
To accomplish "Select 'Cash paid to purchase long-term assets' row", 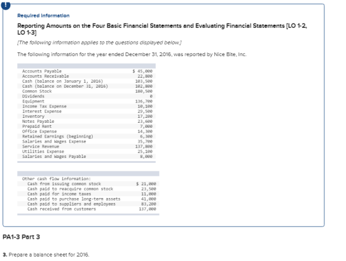I will click(88, 199).
